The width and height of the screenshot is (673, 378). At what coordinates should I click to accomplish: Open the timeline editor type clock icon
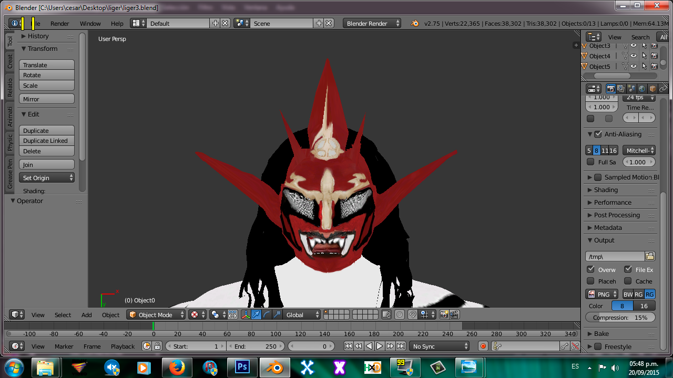(x=17, y=346)
